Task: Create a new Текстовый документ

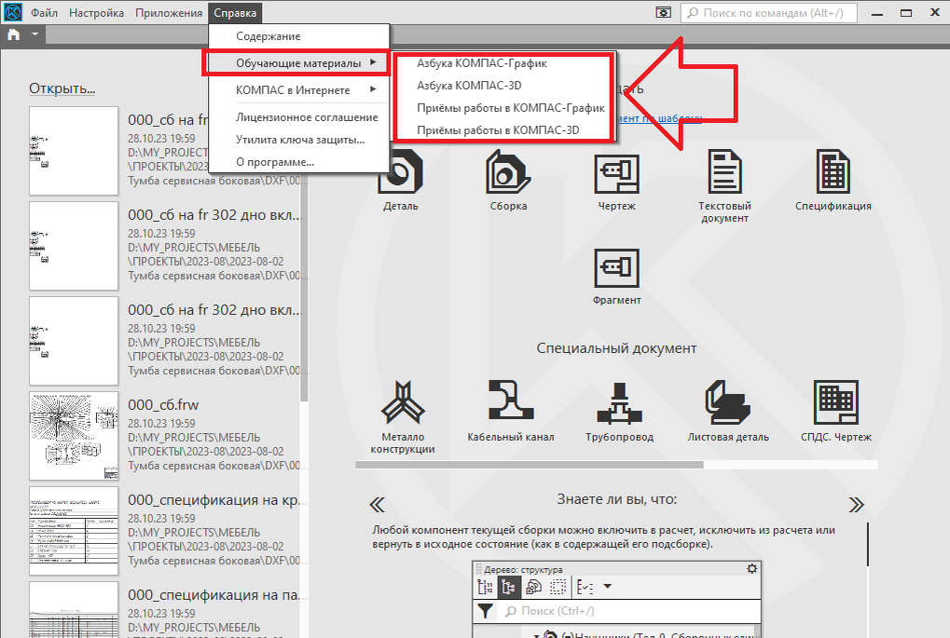Action: point(724,186)
